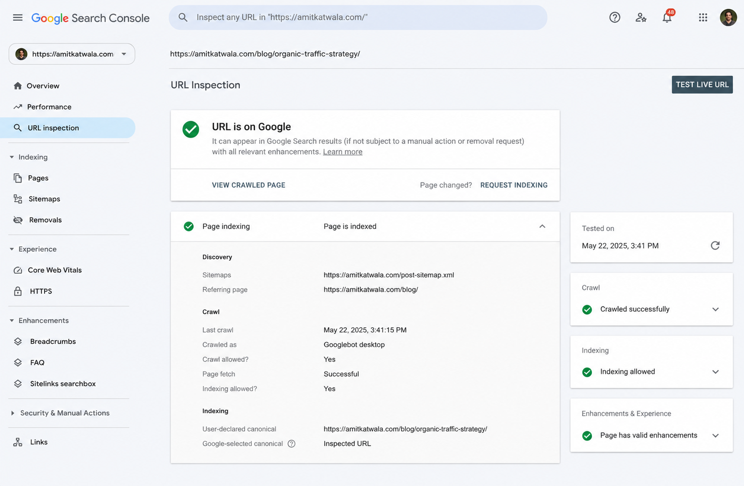Click 'Googlebot desktop' value
Image resolution: width=744 pixels, height=486 pixels.
[354, 345]
